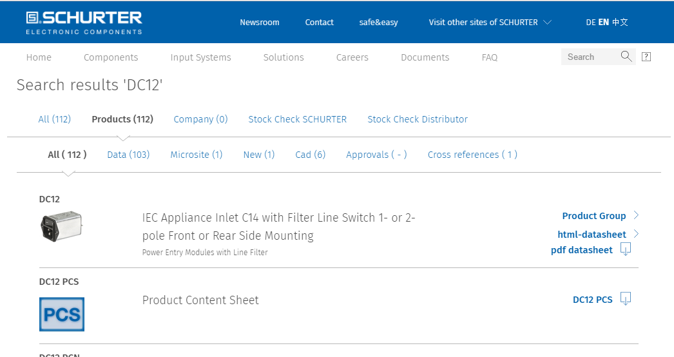Open the safe&easy link
The image size is (674, 357).
click(x=379, y=23)
